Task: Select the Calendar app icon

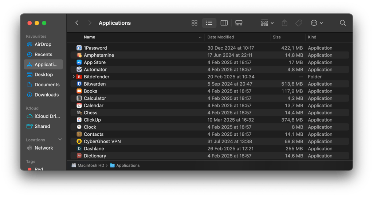Action: click(x=79, y=105)
